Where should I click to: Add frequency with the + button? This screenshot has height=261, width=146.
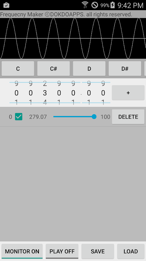coord(128,93)
